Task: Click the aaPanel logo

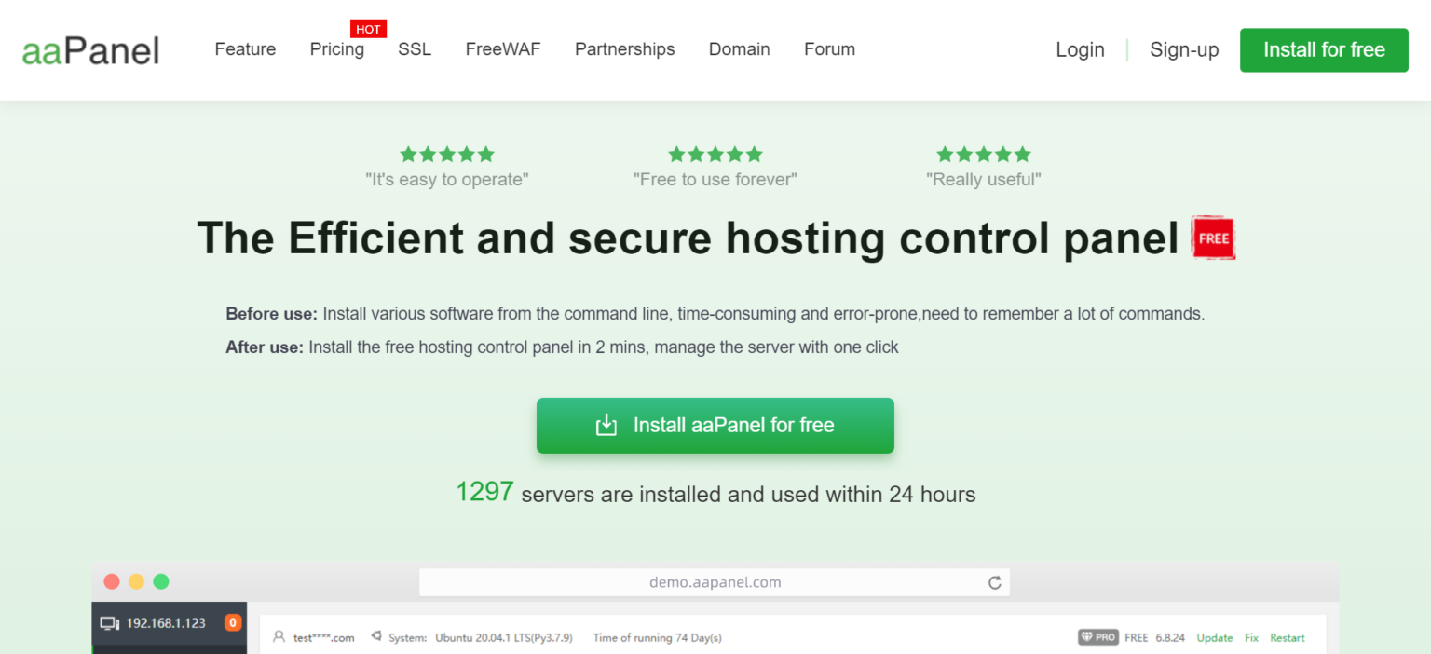Action: (90, 50)
